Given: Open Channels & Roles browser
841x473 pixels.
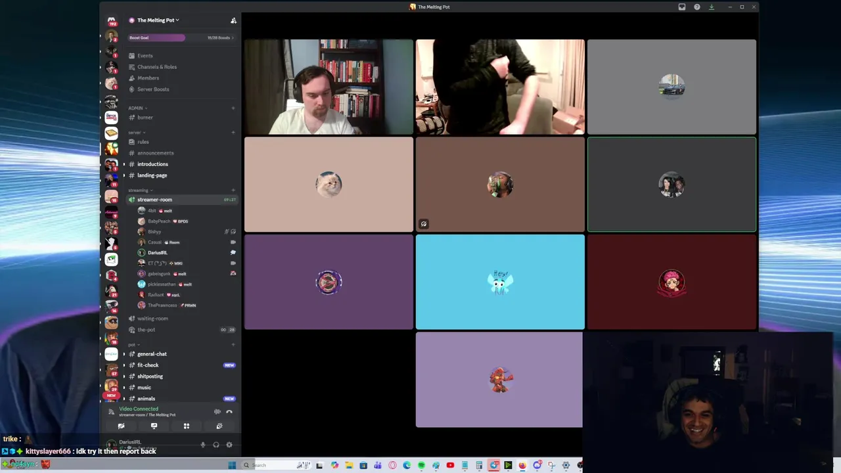Looking at the screenshot, I should point(156,67).
